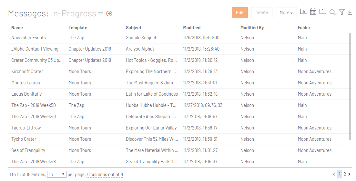356x181 pixels.
Task: Click the Delete button
Action: point(261,13)
